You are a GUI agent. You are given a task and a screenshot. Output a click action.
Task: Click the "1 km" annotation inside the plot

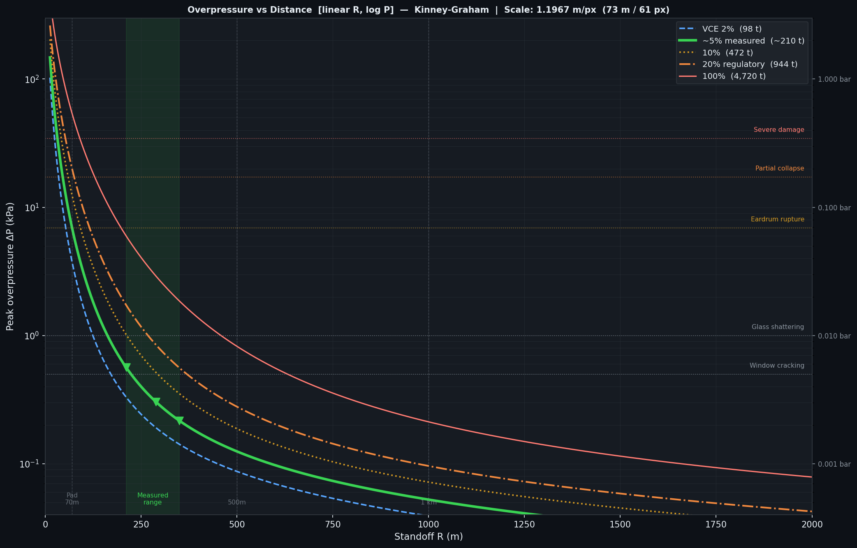pyautogui.click(x=428, y=502)
